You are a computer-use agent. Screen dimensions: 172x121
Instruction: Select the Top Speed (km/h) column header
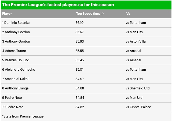[90, 14]
